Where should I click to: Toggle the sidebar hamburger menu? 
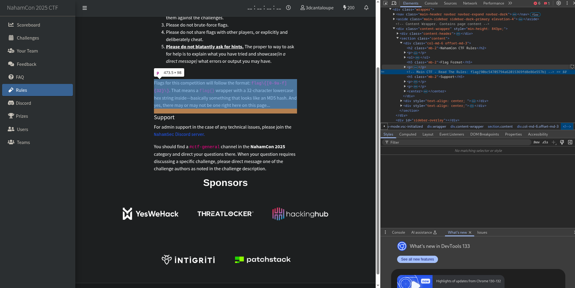tap(85, 8)
